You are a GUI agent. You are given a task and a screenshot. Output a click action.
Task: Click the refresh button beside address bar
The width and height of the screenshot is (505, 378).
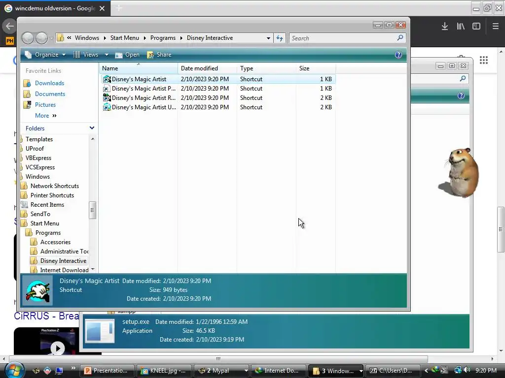(x=280, y=38)
